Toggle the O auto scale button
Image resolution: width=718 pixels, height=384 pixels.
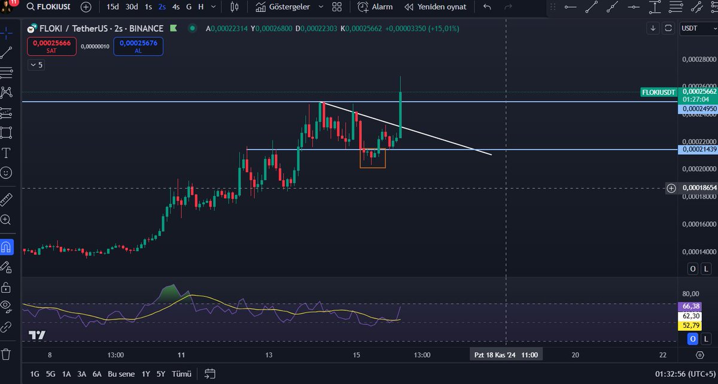pyautogui.click(x=692, y=269)
